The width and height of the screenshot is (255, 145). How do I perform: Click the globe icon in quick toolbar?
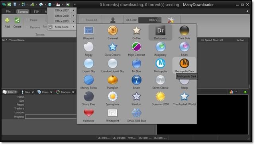pyautogui.click(x=49, y=4)
